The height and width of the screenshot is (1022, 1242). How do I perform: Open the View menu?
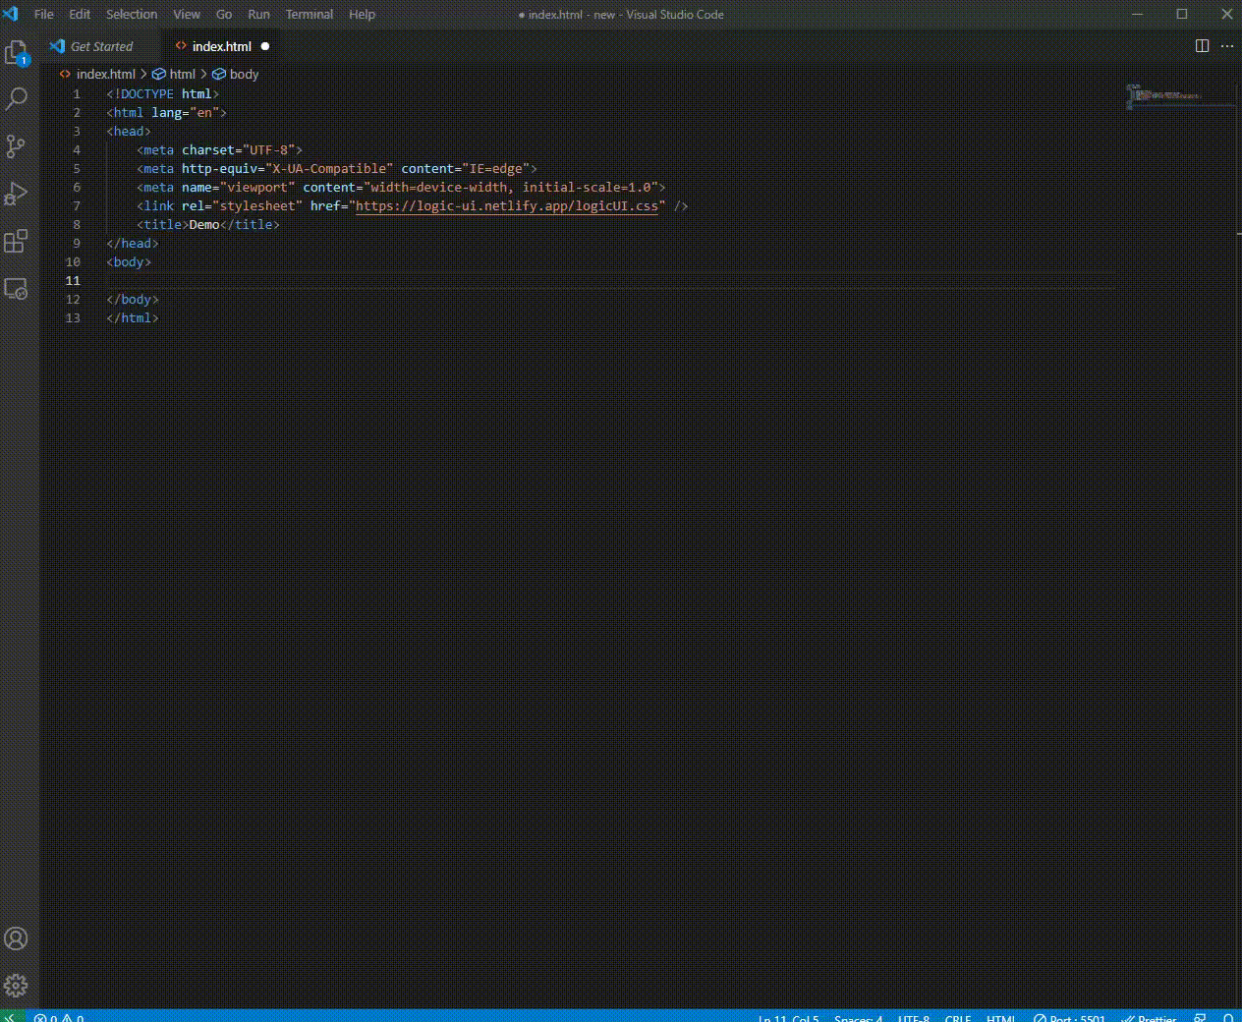187,14
